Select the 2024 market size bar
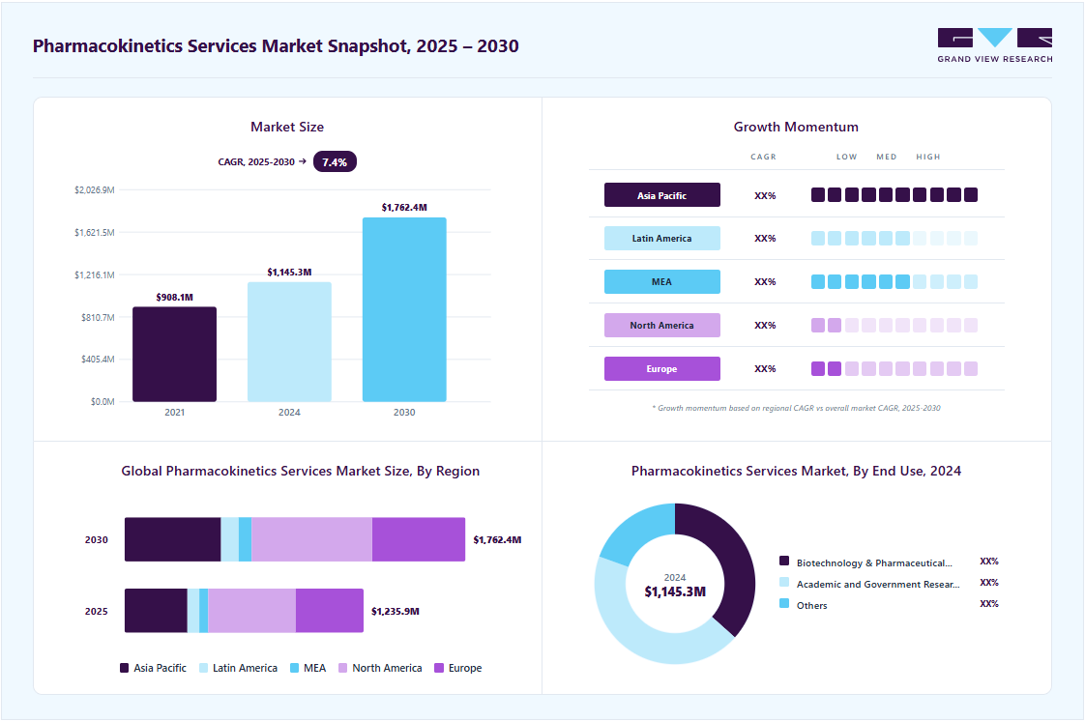Image resolution: width=1085 pixels, height=721 pixels. (289, 341)
